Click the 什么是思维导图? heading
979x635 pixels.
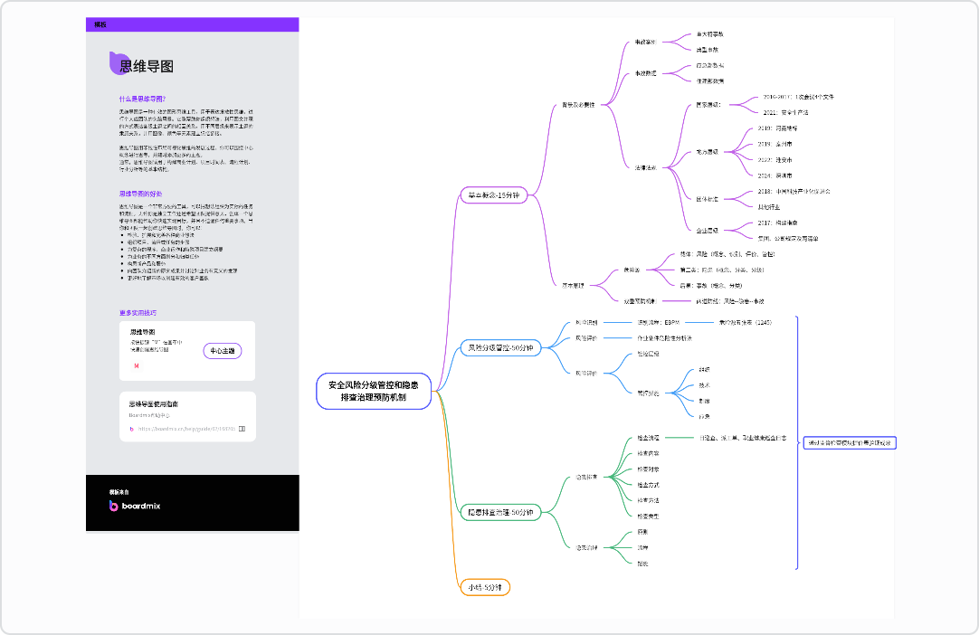142,99
